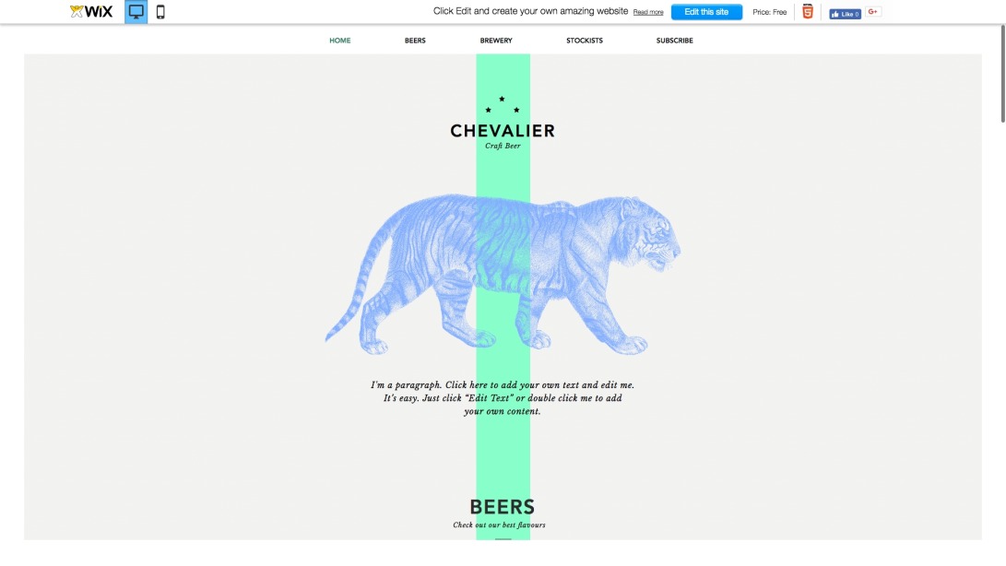Switch preview to desktop view
1006x566 pixels.
pyautogui.click(x=136, y=12)
